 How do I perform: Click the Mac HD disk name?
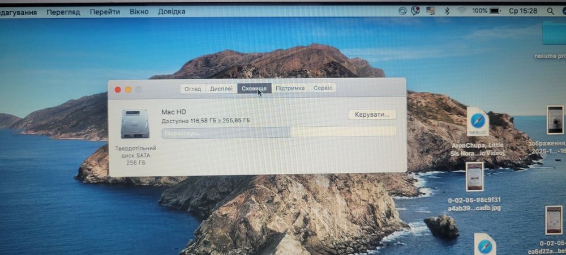pos(174,112)
